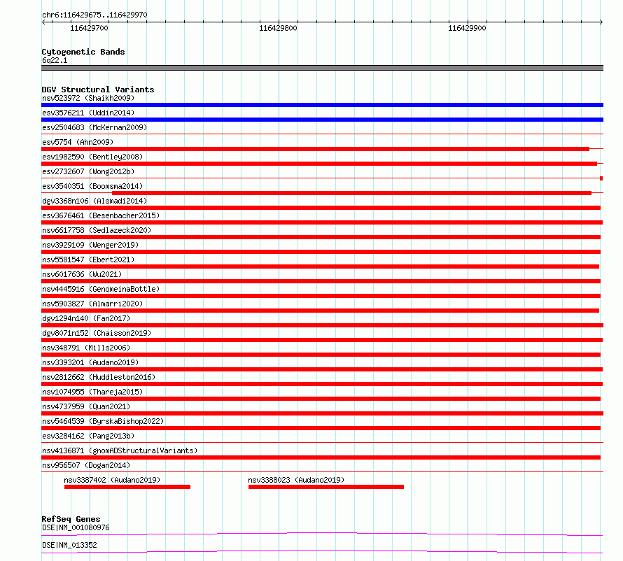The image size is (623, 561).
Task: Click ruler position 116429700
Action: (89, 28)
